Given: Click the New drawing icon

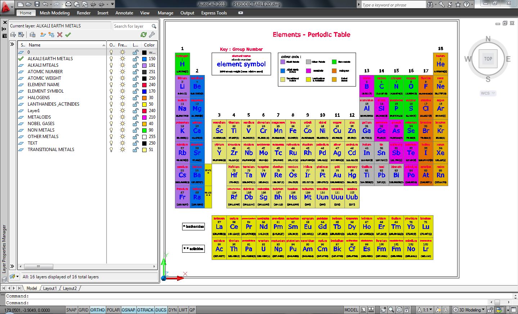Looking at the screenshot, I should 21,4.
